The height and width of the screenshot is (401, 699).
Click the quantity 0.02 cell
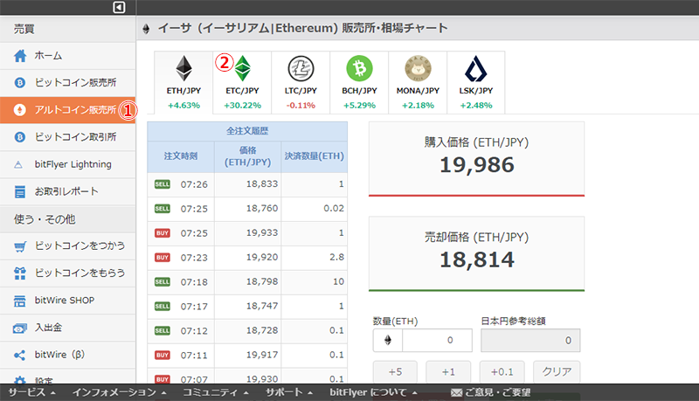pyautogui.click(x=315, y=209)
